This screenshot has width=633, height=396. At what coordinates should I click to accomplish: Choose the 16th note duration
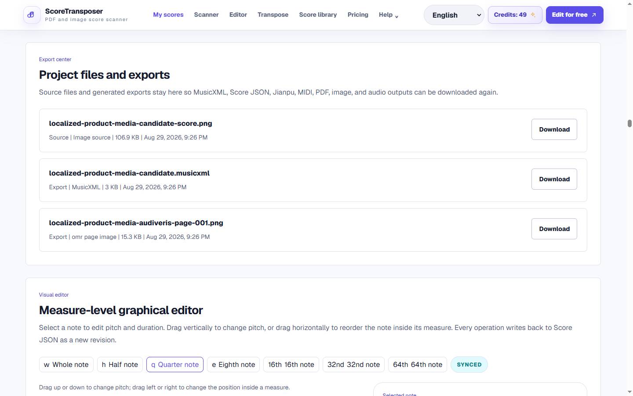click(x=291, y=364)
